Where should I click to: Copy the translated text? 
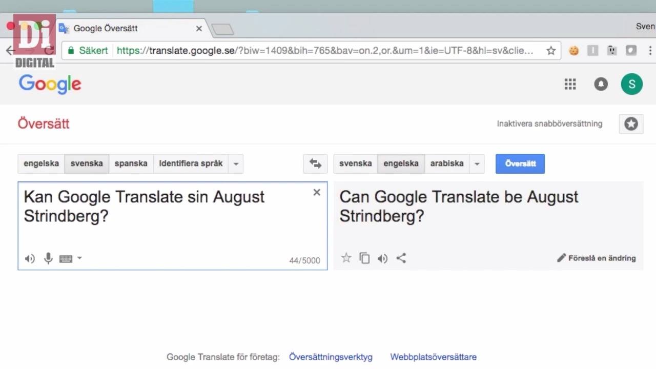pyautogui.click(x=364, y=258)
